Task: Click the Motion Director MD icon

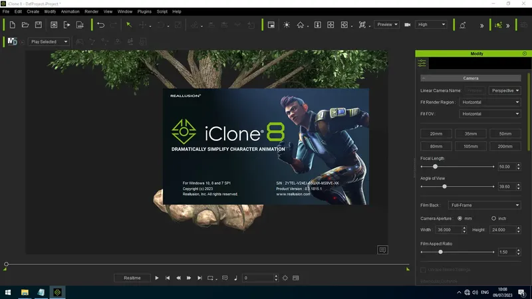Action: coord(12,42)
